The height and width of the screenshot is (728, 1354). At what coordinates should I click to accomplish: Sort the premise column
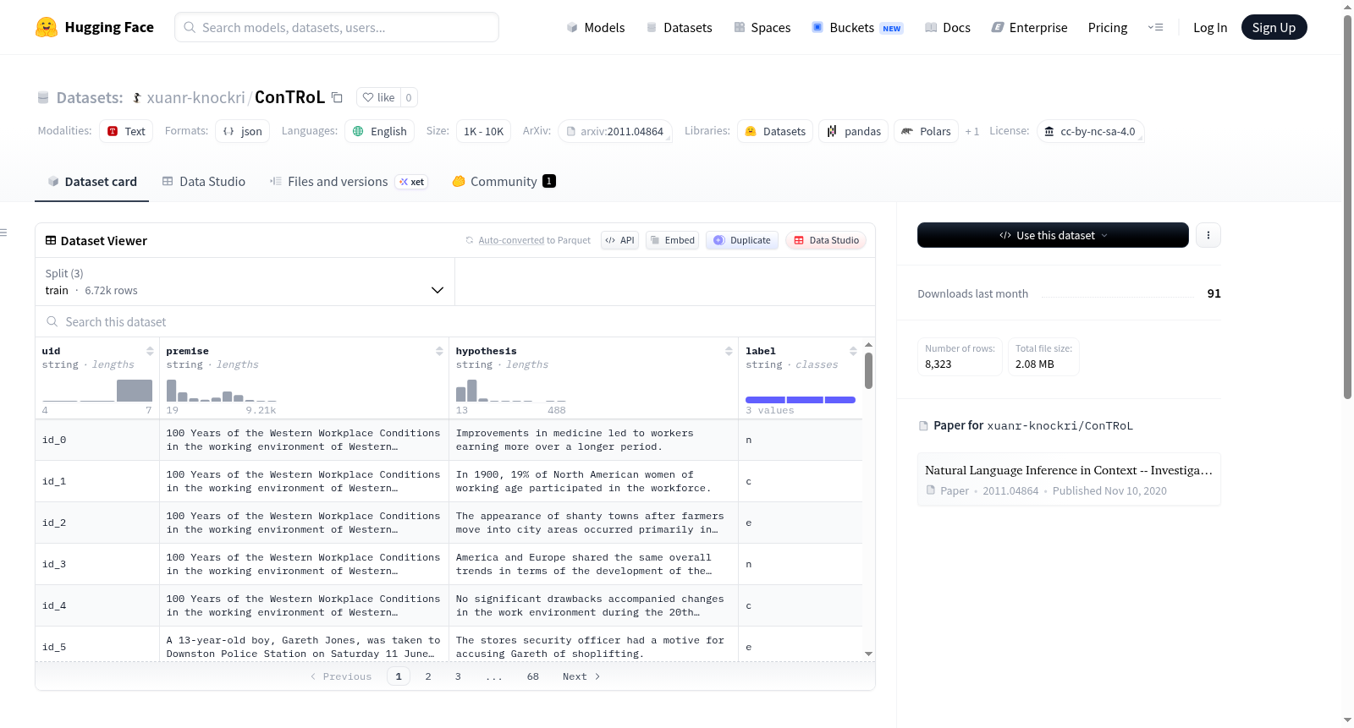click(439, 351)
